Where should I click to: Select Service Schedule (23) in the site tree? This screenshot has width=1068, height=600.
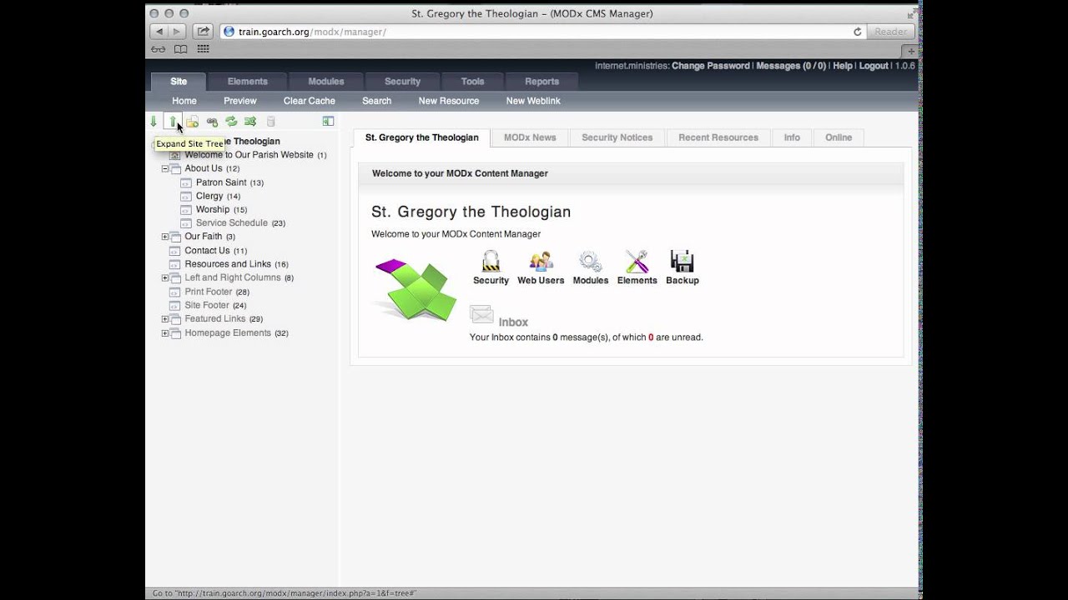(240, 223)
